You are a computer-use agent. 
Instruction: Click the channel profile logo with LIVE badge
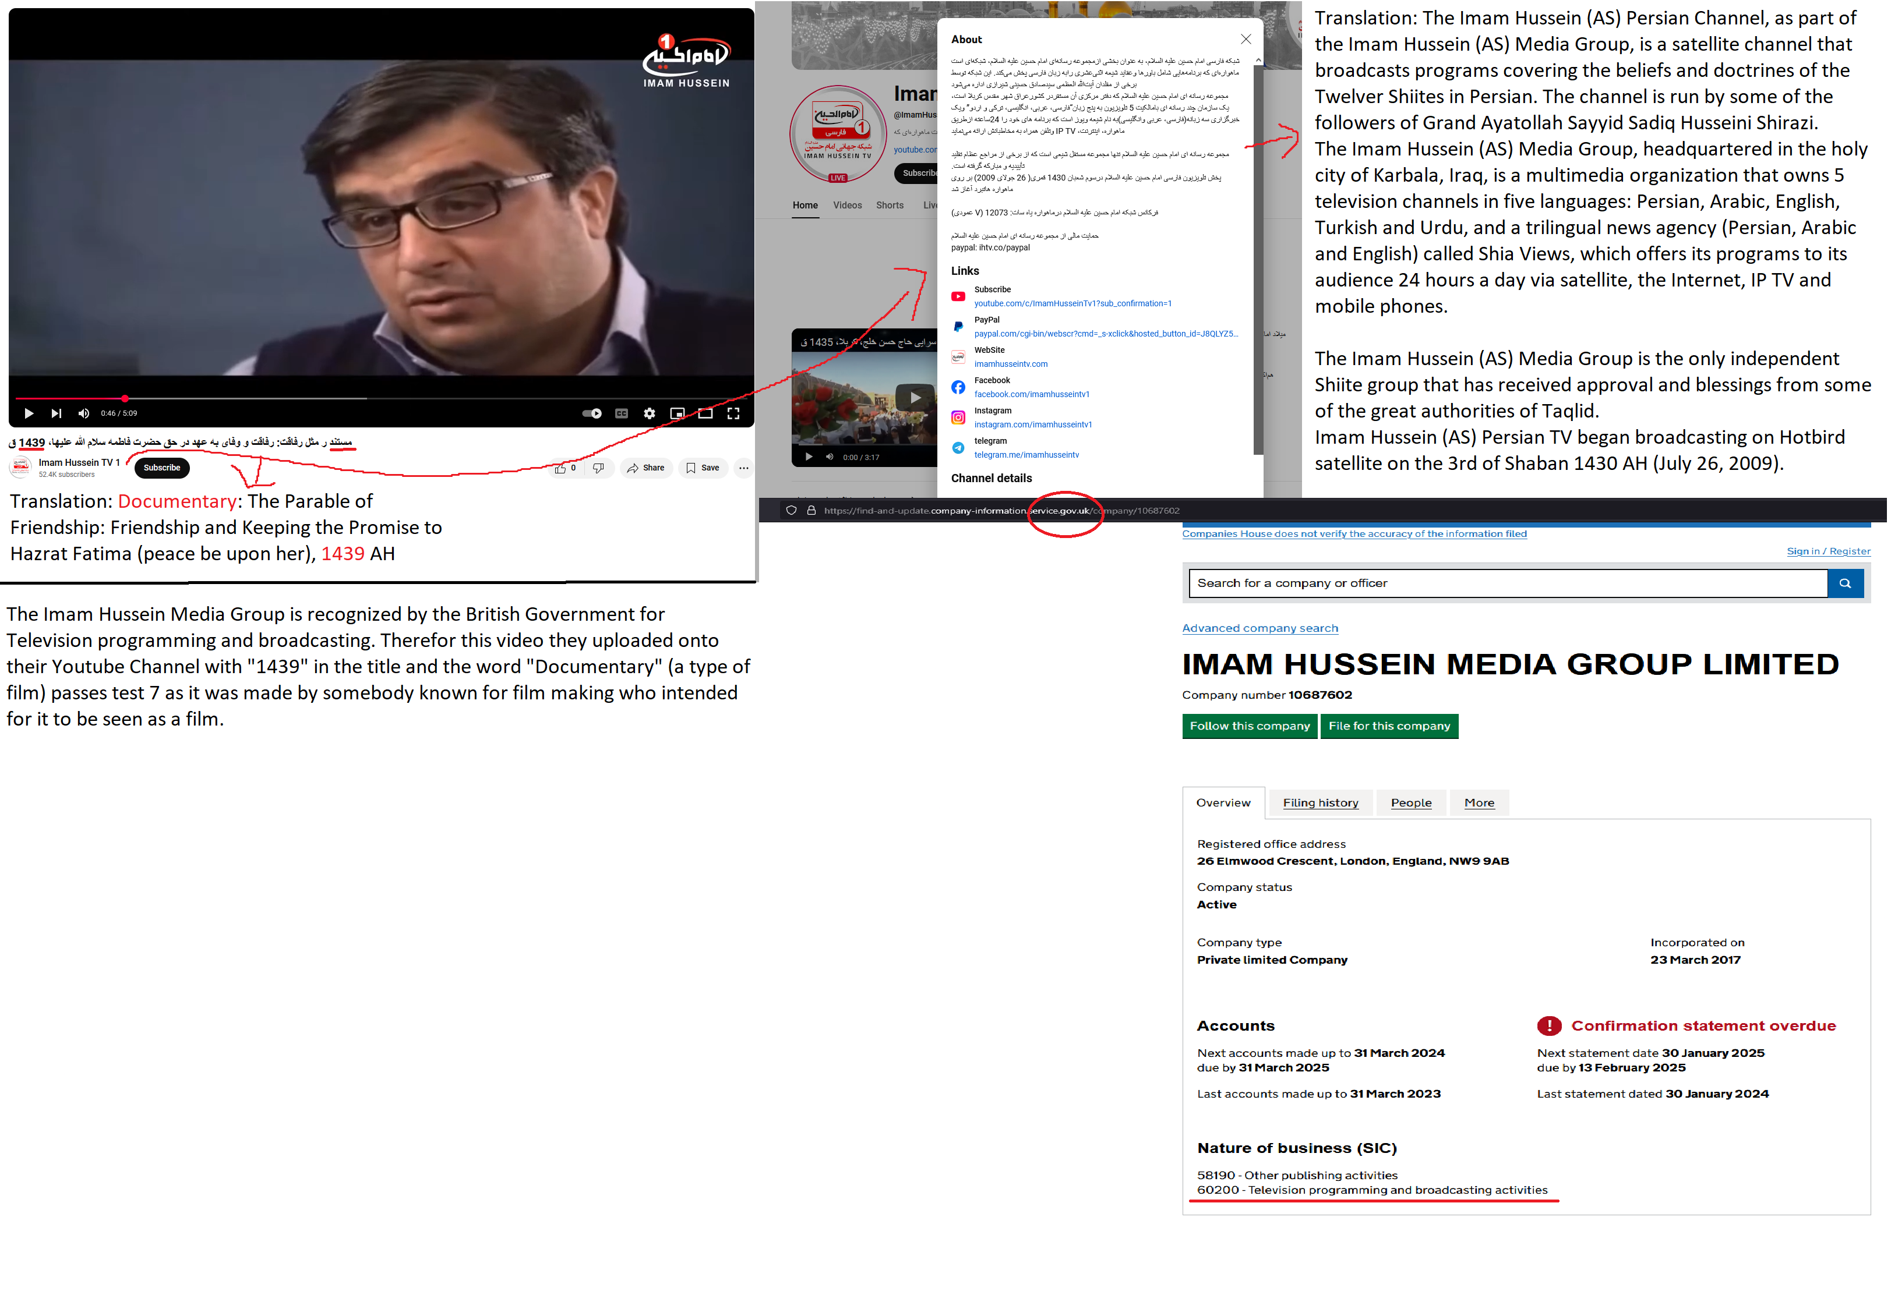coord(838,134)
